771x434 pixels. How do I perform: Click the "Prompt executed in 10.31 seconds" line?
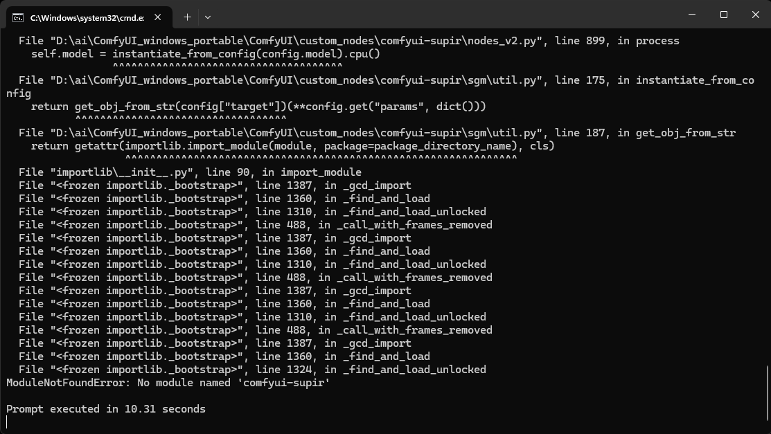106,409
